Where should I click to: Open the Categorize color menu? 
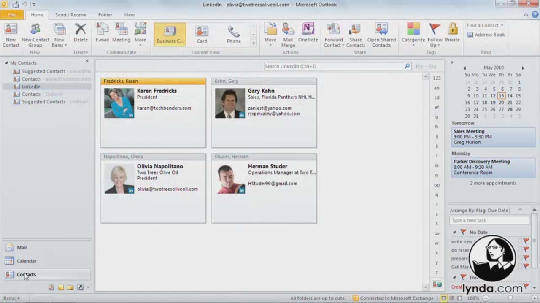(x=413, y=35)
